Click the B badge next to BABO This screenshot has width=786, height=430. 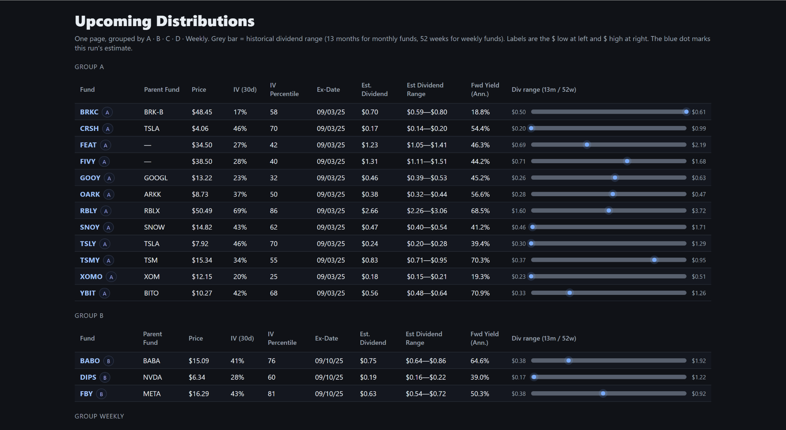(109, 361)
